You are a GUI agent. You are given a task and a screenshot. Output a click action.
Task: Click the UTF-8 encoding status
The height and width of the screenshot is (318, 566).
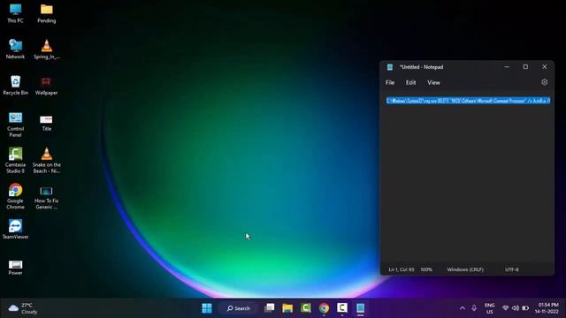(512, 269)
